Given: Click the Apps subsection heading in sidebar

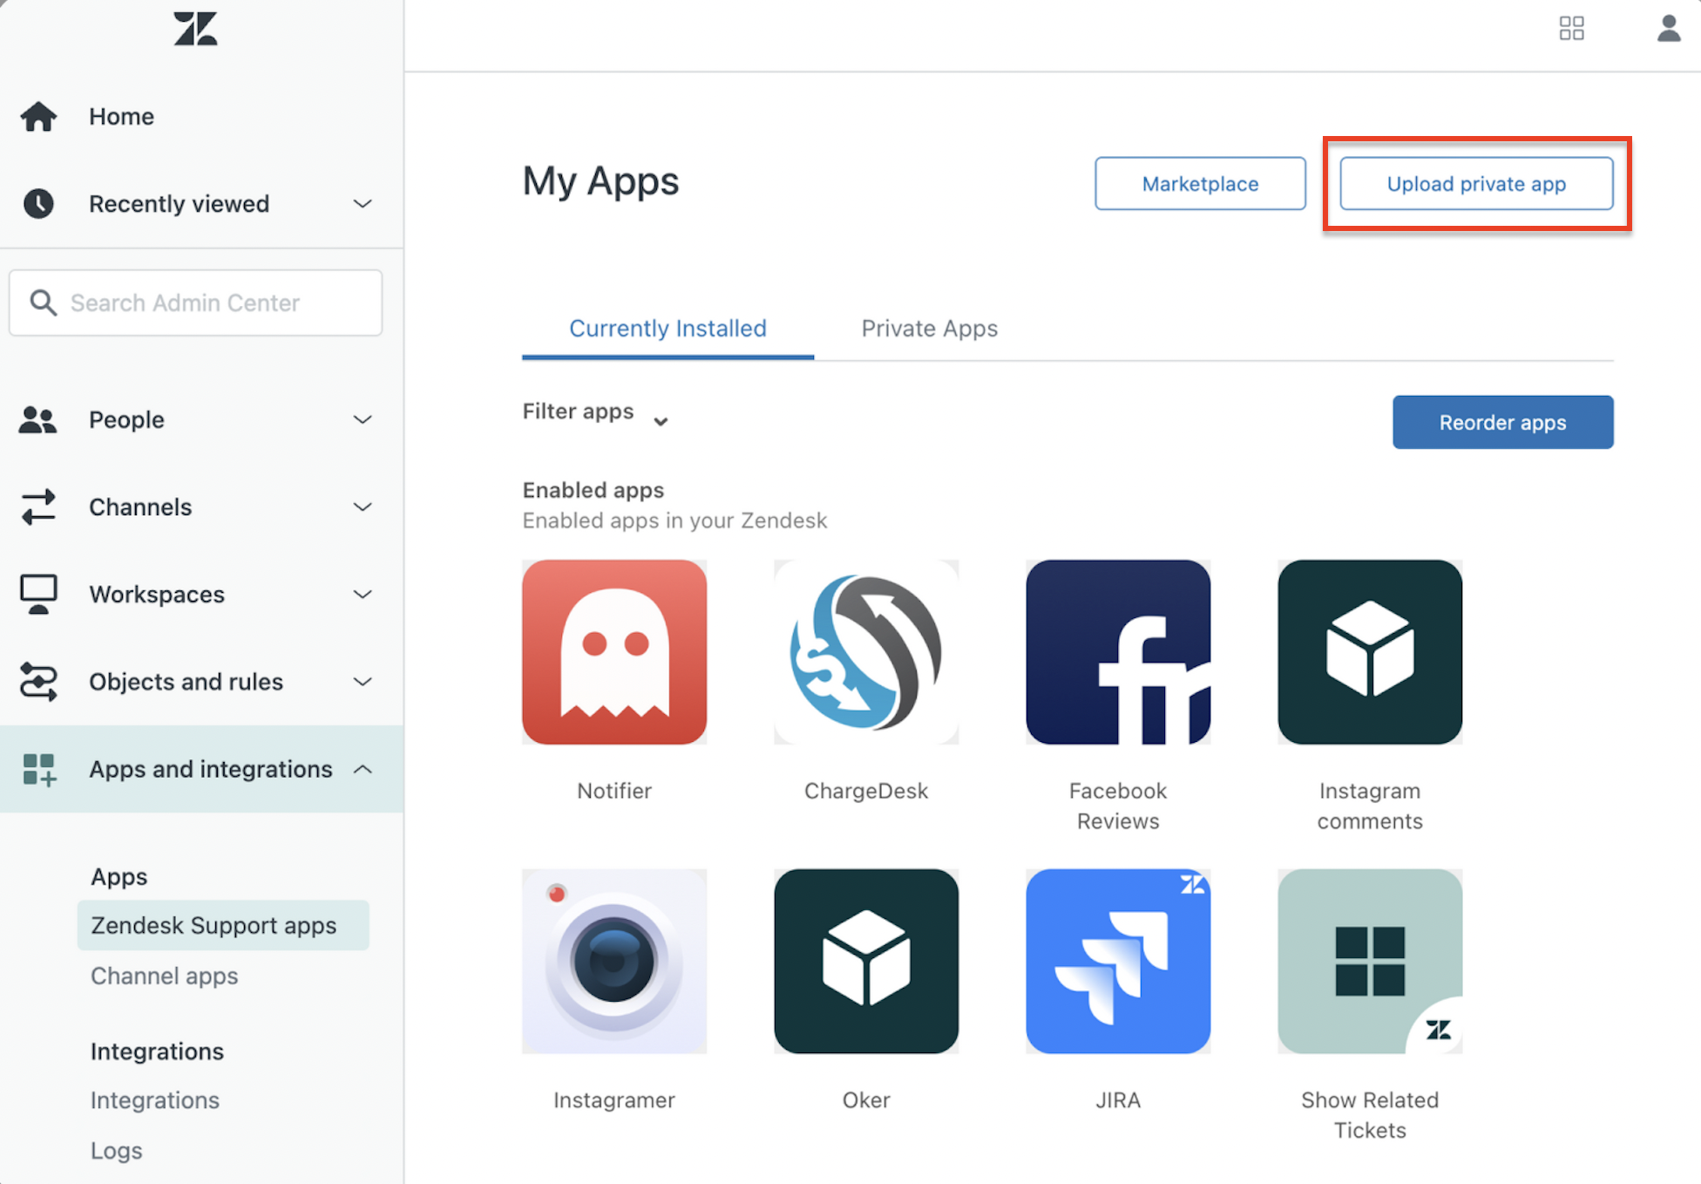Looking at the screenshot, I should coord(119,876).
